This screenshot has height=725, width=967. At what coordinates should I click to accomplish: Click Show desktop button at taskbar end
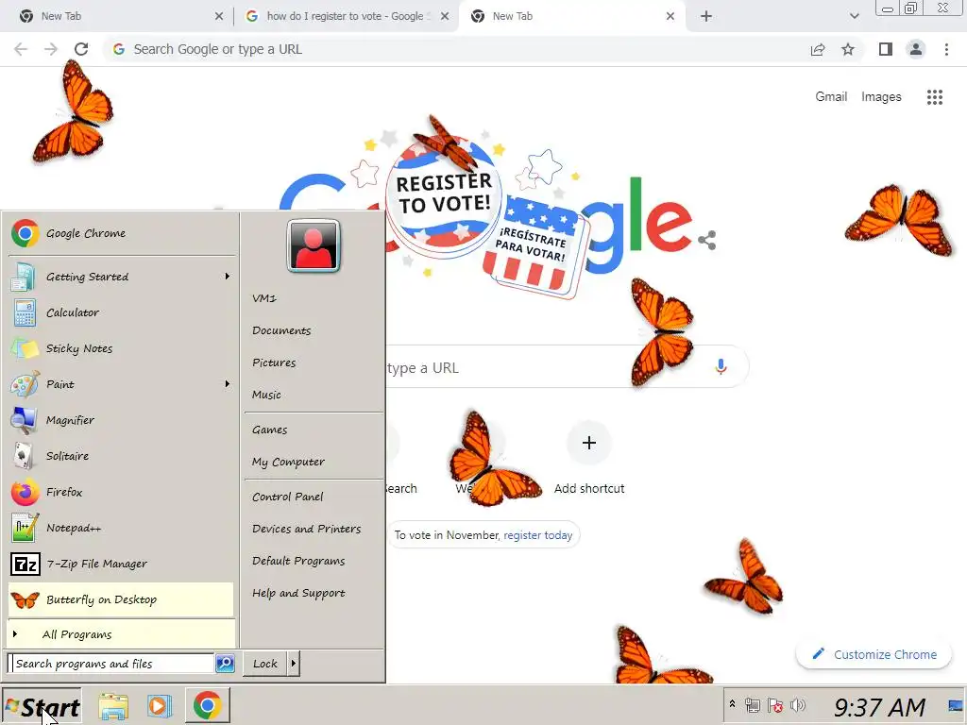point(955,706)
